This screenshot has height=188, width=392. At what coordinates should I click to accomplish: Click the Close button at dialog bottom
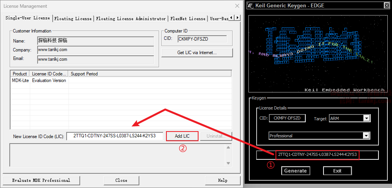121,180
